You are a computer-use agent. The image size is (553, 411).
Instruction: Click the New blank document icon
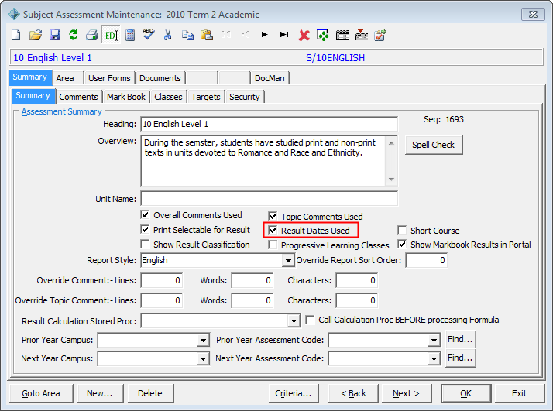[x=16, y=35]
